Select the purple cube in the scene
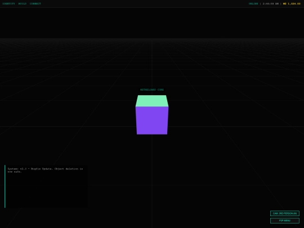The height and width of the screenshot is (228, 304). click(x=152, y=115)
